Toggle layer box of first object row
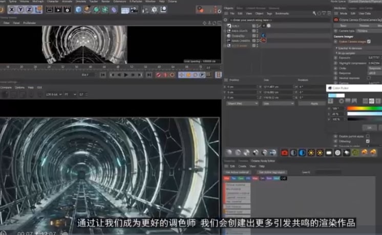382x235 pixels. [x=254, y=26]
